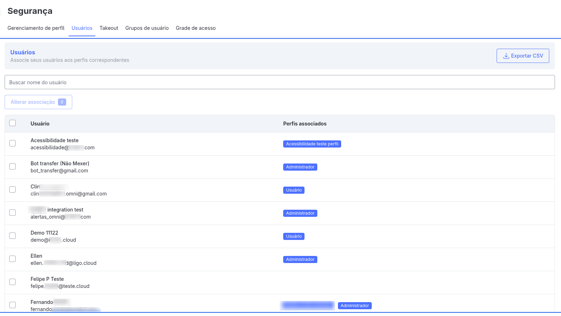Viewport: 561px width, 316px height.
Task: Toggle the select-all checkbox in table header
Action: pyautogui.click(x=12, y=123)
